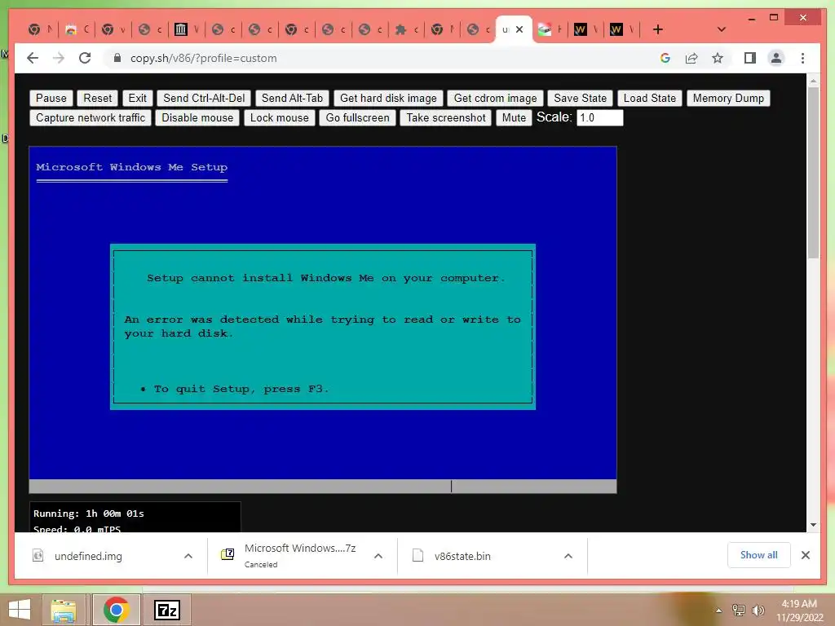Viewport: 835px width, 626px height.
Task: Show hidden system tray icons
Action: [x=718, y=611]
